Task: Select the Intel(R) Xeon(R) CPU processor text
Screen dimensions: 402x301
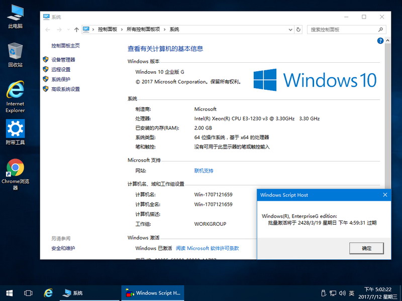Action: [x=257, y=118]
